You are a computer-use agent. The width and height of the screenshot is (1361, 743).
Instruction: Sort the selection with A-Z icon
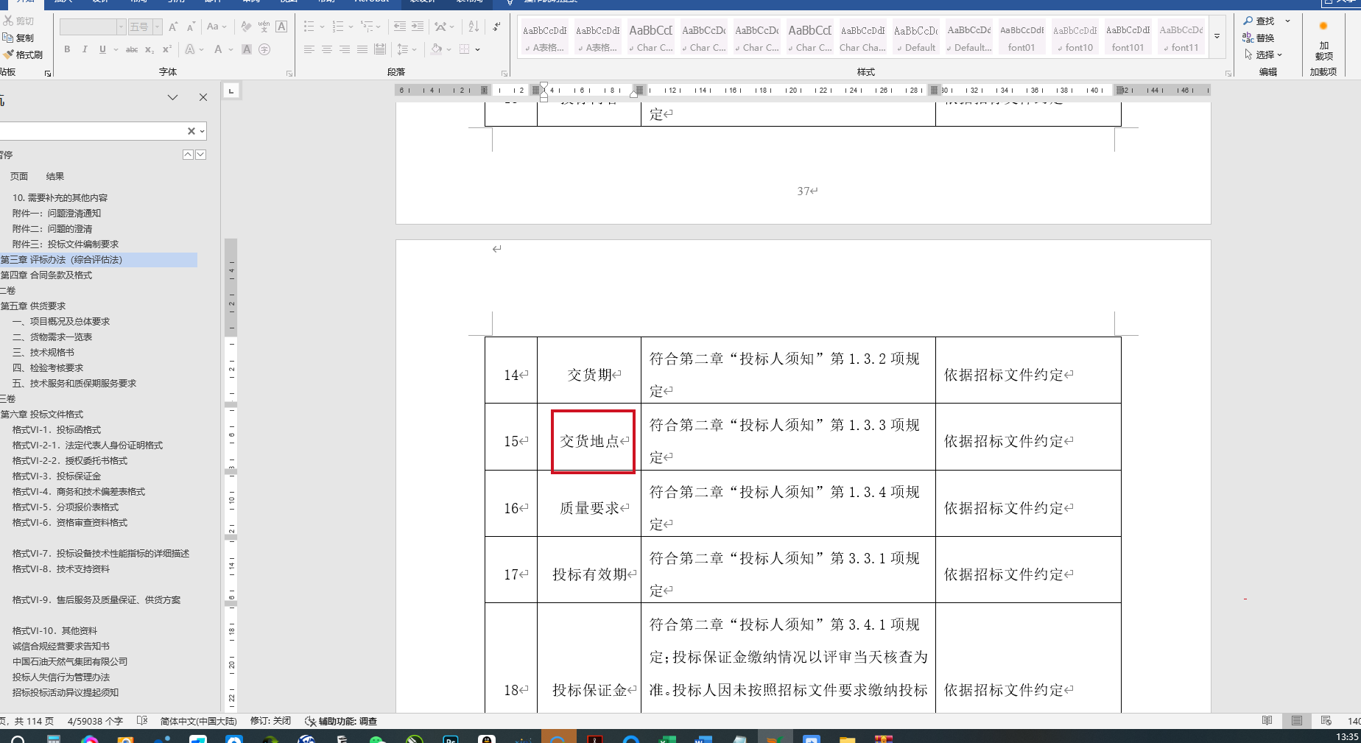[x=474, y=27]
